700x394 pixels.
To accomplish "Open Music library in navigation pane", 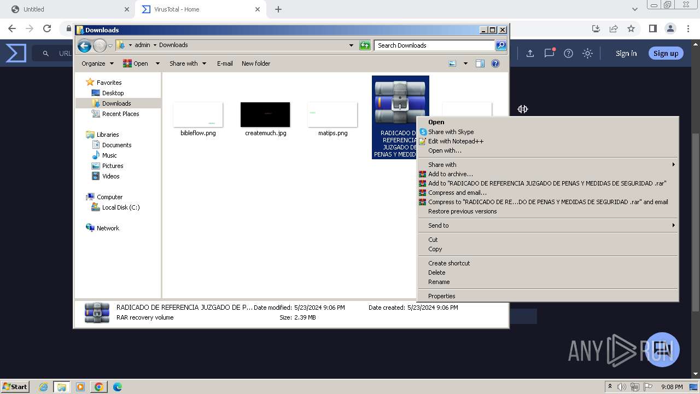I will click(109, 155).
